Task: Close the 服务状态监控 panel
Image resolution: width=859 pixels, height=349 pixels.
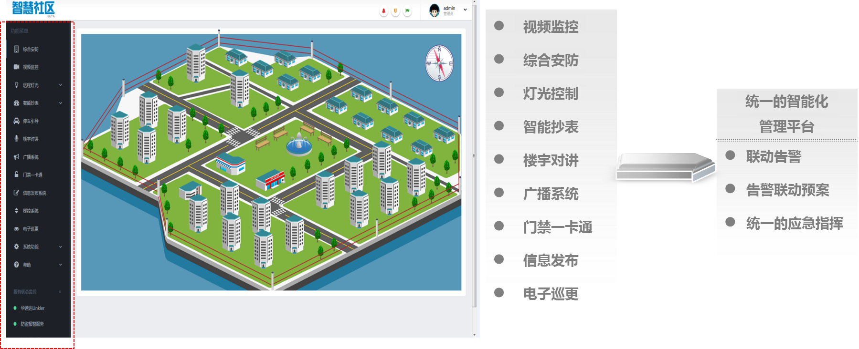Action: (60, 292)
